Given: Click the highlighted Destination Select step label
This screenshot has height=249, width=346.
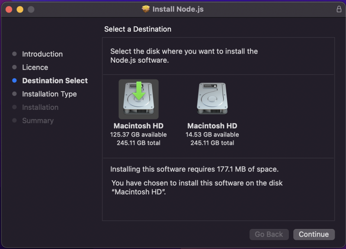Looking at the screenshot, I should click(x=55, y=81).
